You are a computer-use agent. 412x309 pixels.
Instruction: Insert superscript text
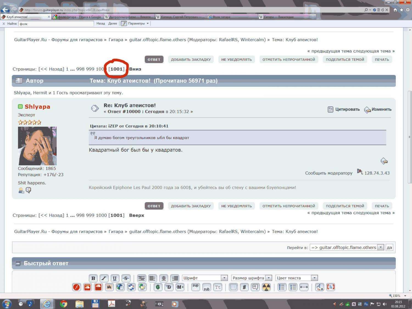tap(196, 287)
